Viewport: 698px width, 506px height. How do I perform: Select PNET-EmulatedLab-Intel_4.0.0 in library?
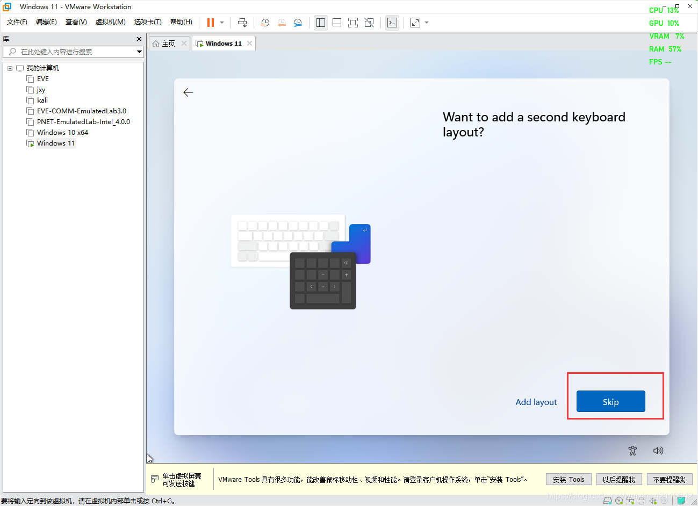pos(83,122)
